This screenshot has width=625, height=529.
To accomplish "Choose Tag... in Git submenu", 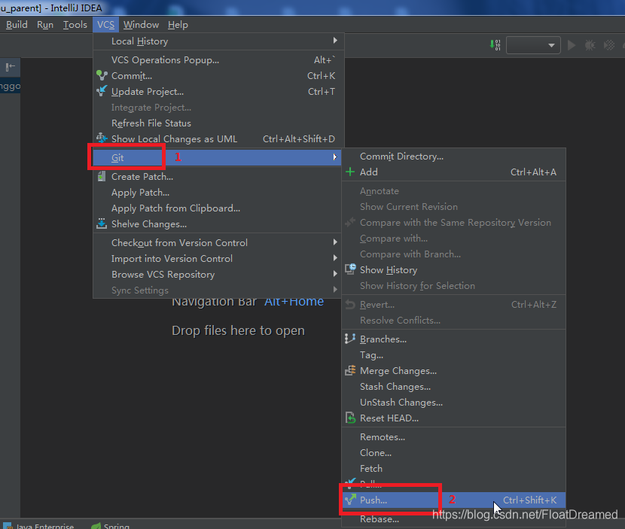I will [453, 355].
